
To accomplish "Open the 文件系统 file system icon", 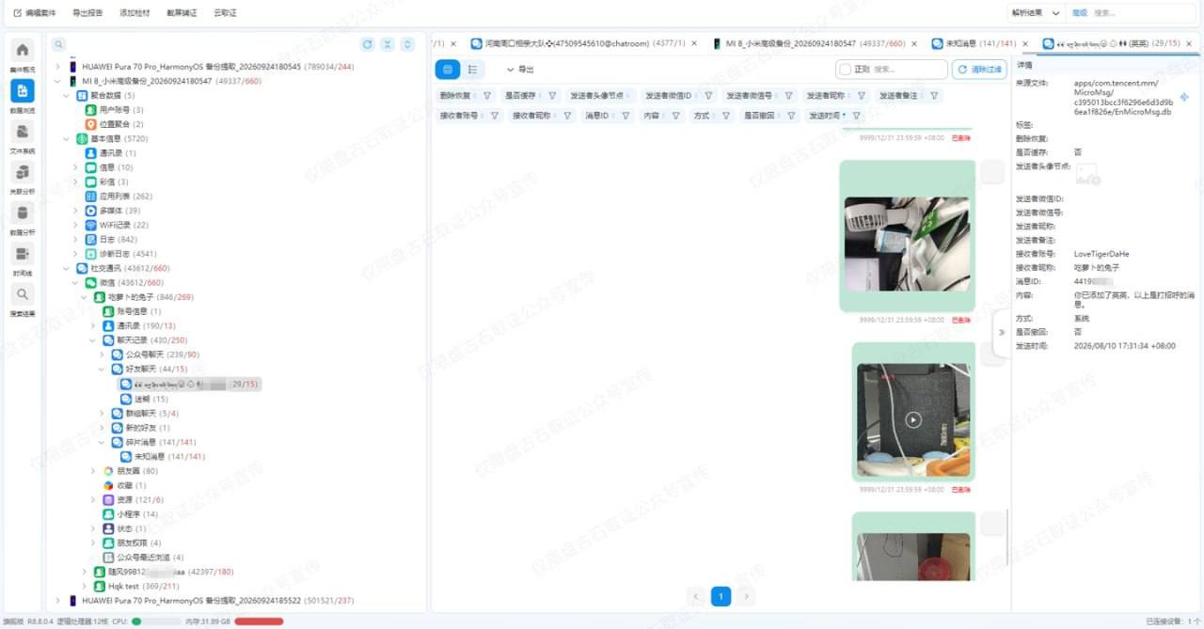I will click(x=23, y=132).
